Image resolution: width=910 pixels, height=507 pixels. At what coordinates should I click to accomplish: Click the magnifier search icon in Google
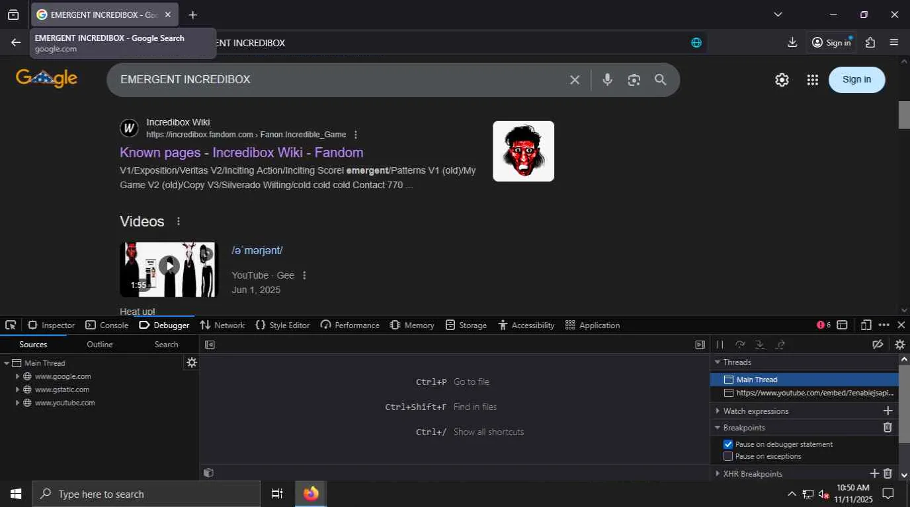(660, 80)
